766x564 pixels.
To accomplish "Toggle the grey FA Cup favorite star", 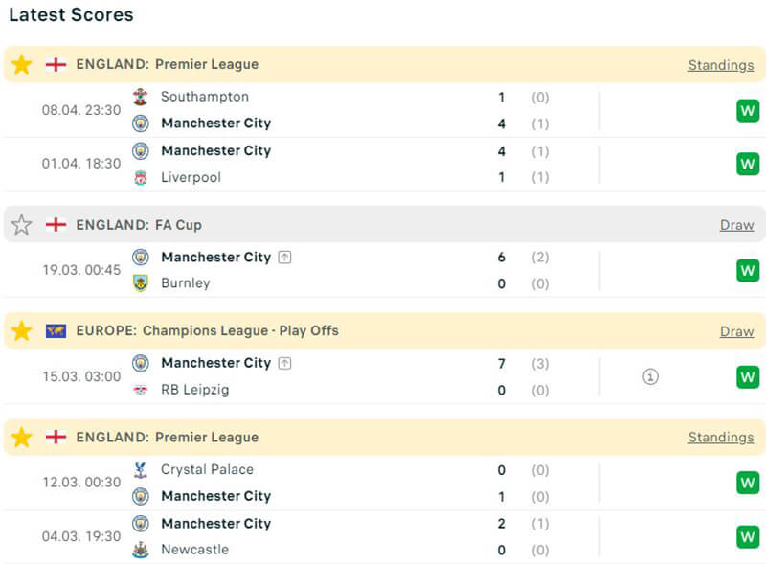I will (21, 225).
